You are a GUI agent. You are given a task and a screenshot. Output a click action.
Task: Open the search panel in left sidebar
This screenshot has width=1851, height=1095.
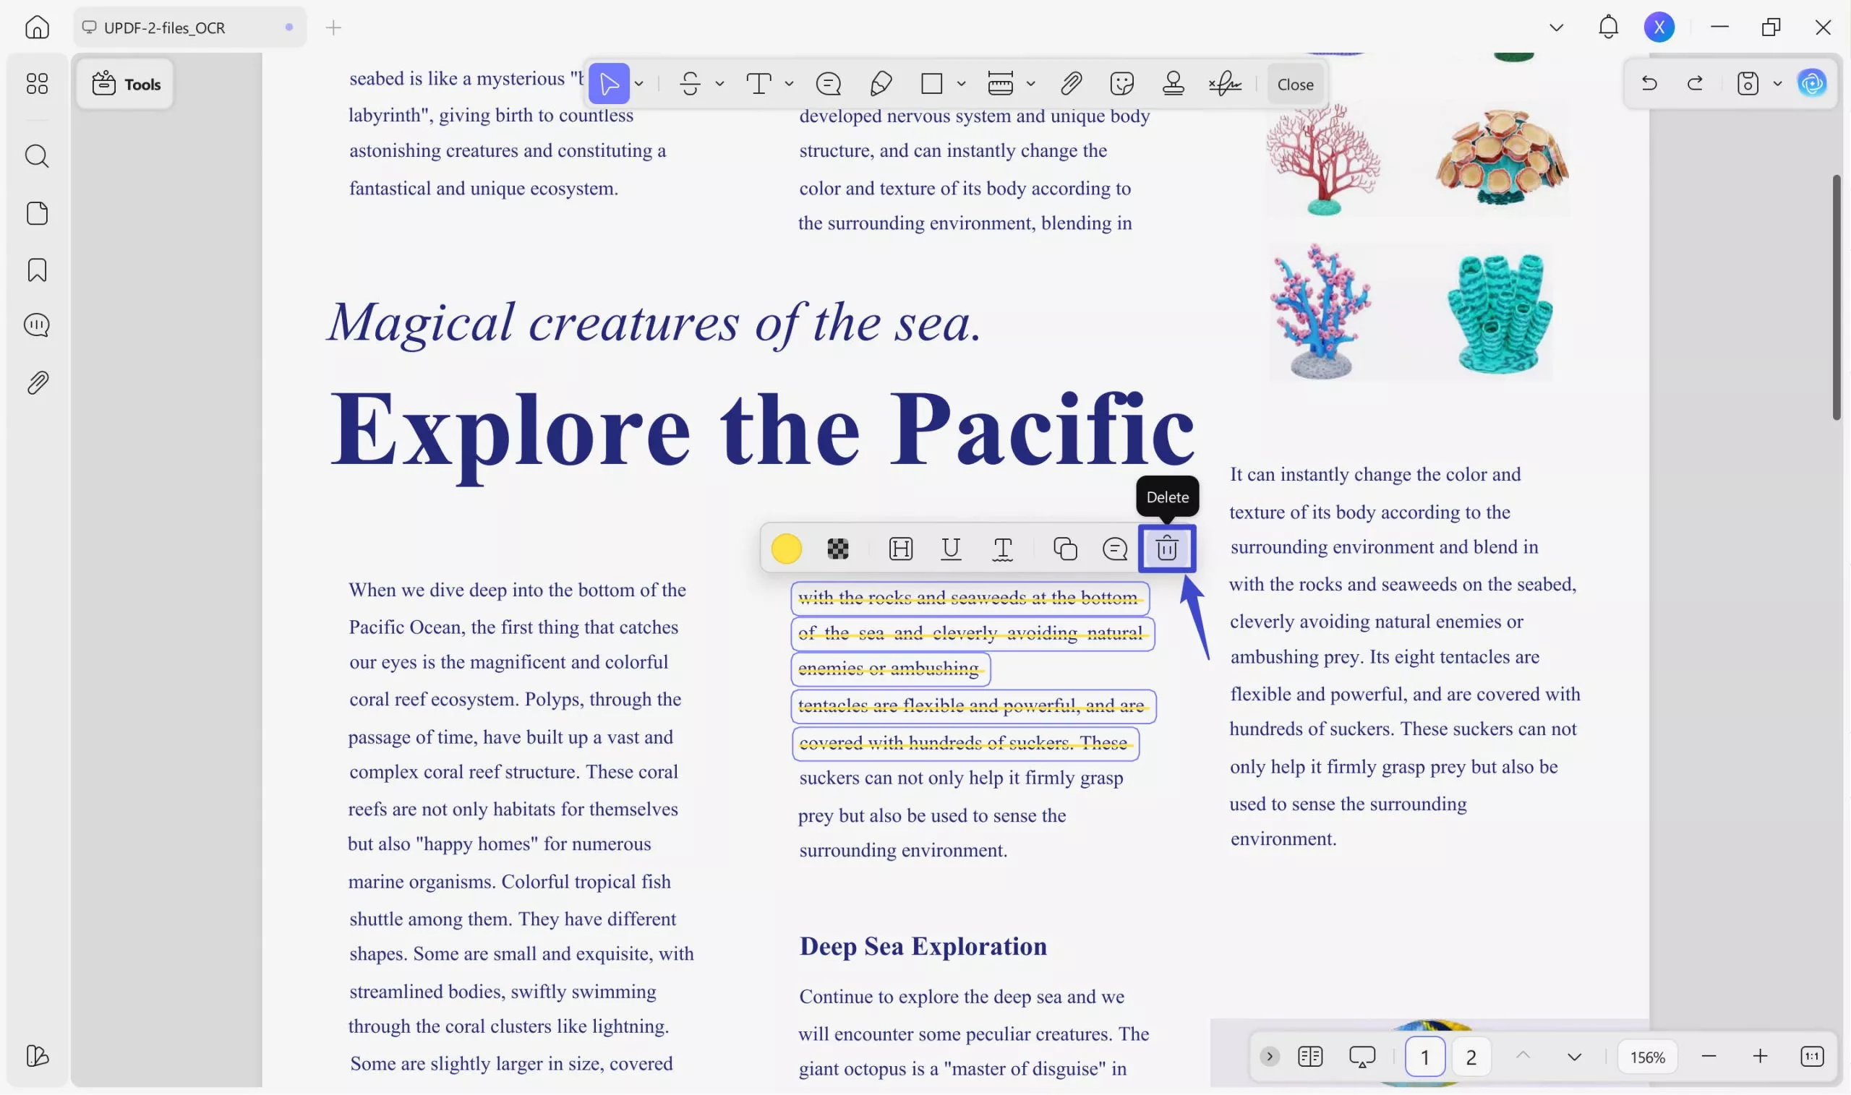click(x=37, y=156)
